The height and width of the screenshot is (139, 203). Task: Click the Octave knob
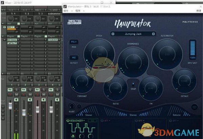pyautogui.click(x=184, y=81)
